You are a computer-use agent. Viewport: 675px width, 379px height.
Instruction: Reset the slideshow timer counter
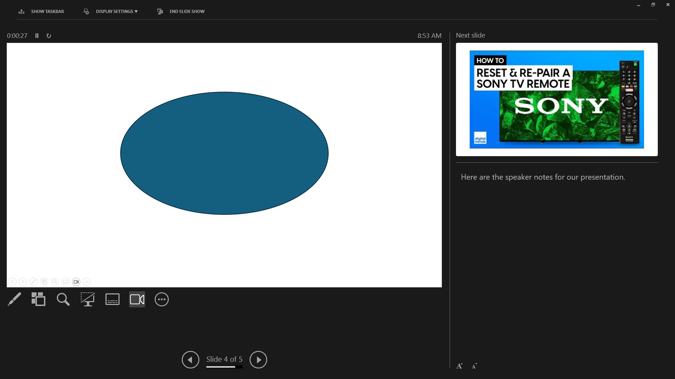[x=49, y=36]
